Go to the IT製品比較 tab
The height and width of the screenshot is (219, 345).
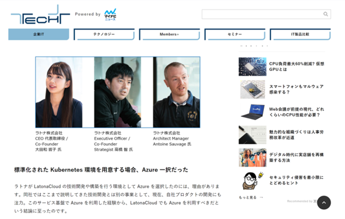[x=300, y=35]
